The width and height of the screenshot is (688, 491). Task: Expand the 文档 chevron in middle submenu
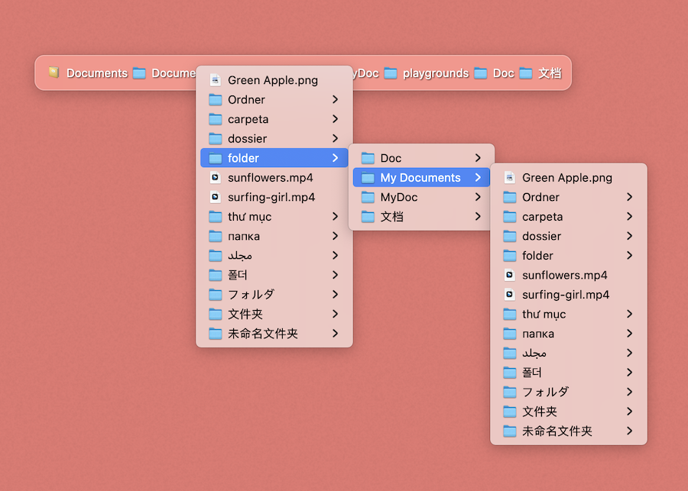pyautogui.click(x=478, y=217)
